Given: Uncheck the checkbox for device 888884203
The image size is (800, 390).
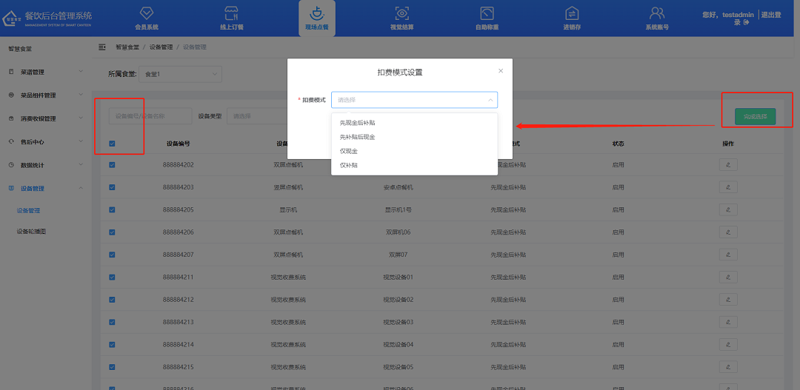Looking at the screenshot, I should point(113,187).
